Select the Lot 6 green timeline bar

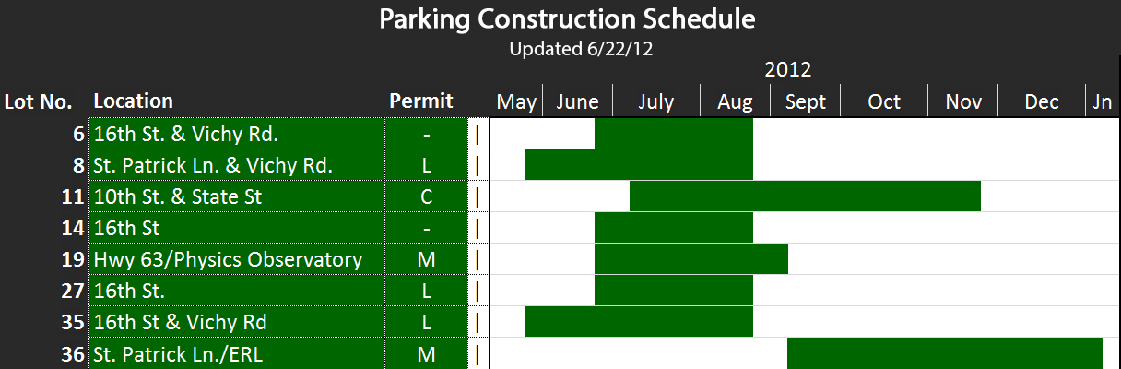click(x=674, y=134)
